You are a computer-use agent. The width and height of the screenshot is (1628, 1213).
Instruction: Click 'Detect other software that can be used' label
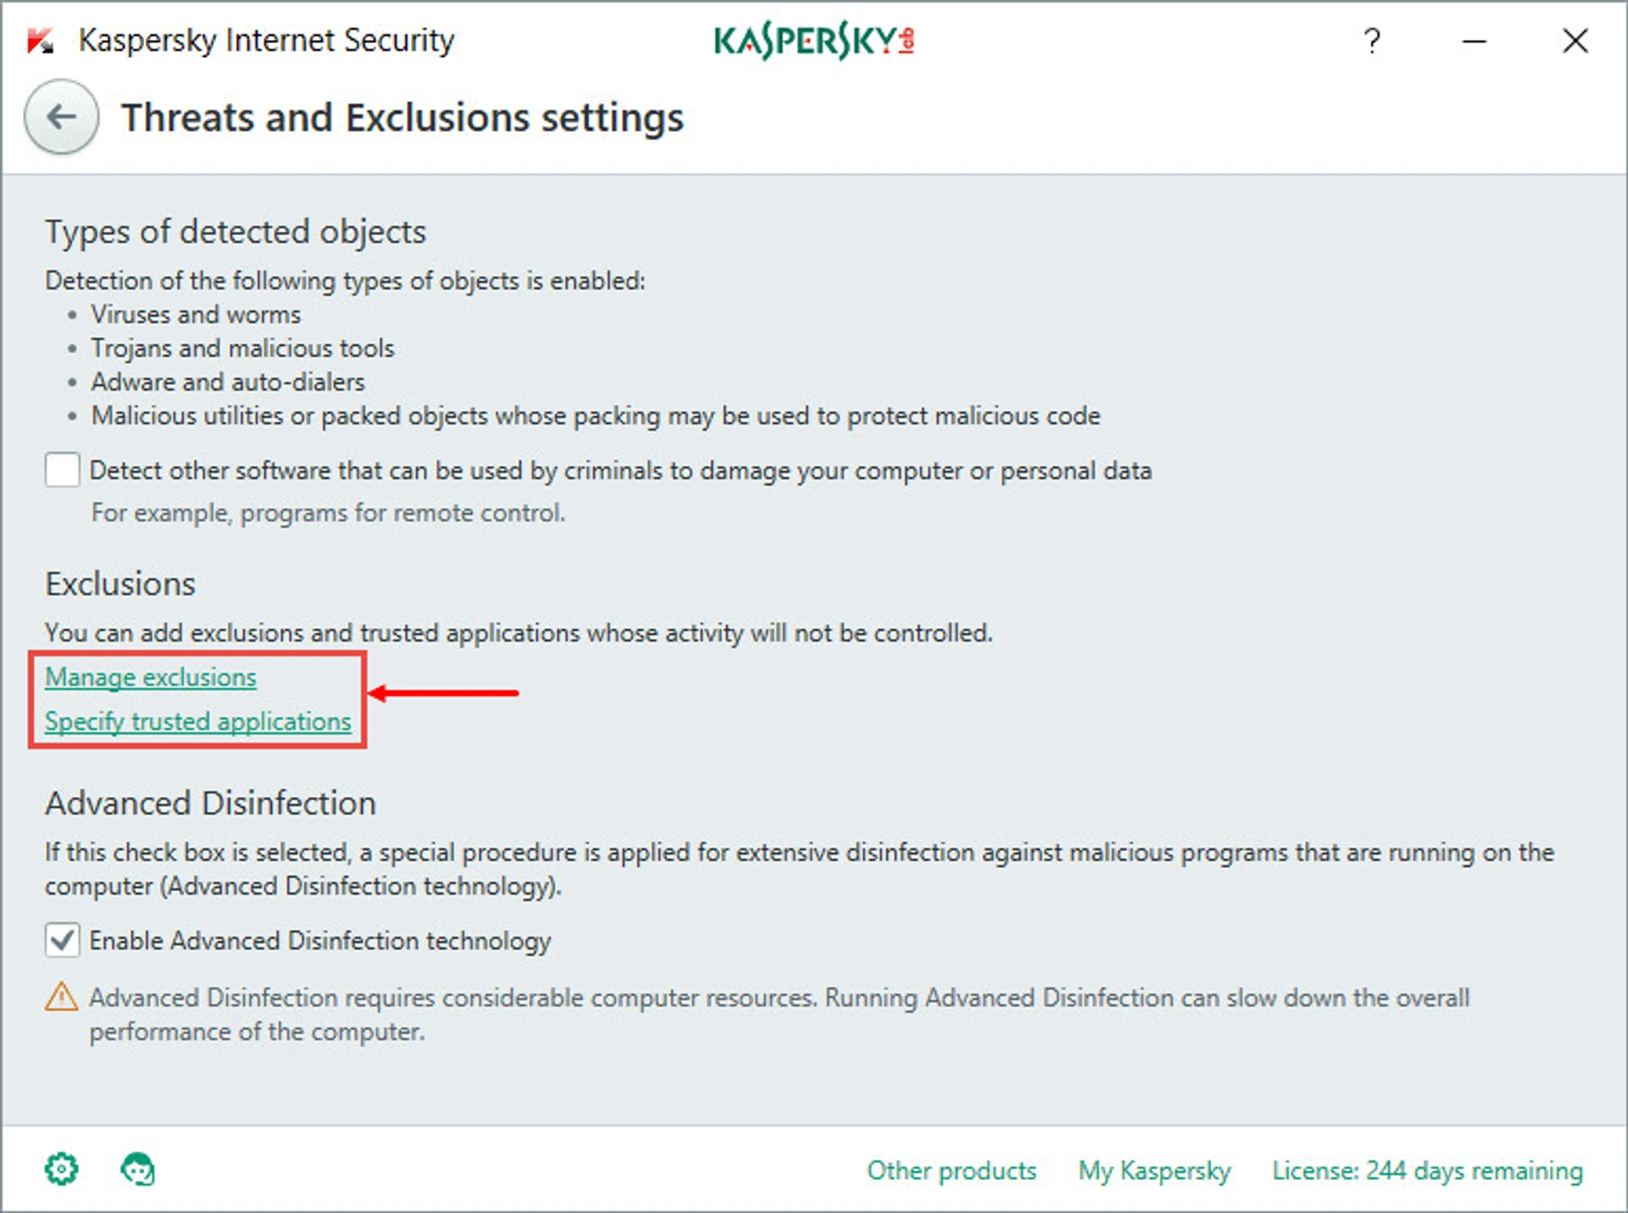point(619,471)
